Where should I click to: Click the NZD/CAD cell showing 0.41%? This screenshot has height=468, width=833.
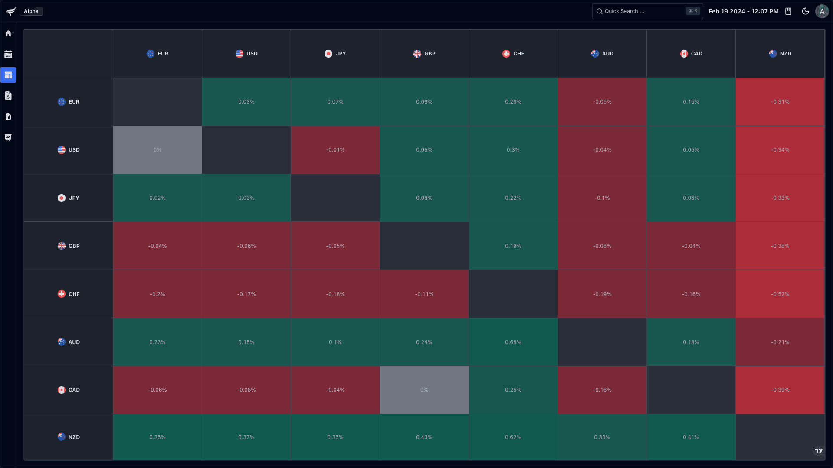[691, 437]
